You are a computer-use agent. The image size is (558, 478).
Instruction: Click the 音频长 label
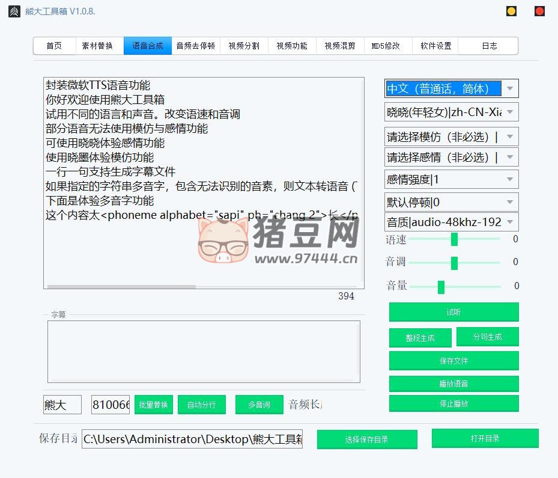pos(305,405)
